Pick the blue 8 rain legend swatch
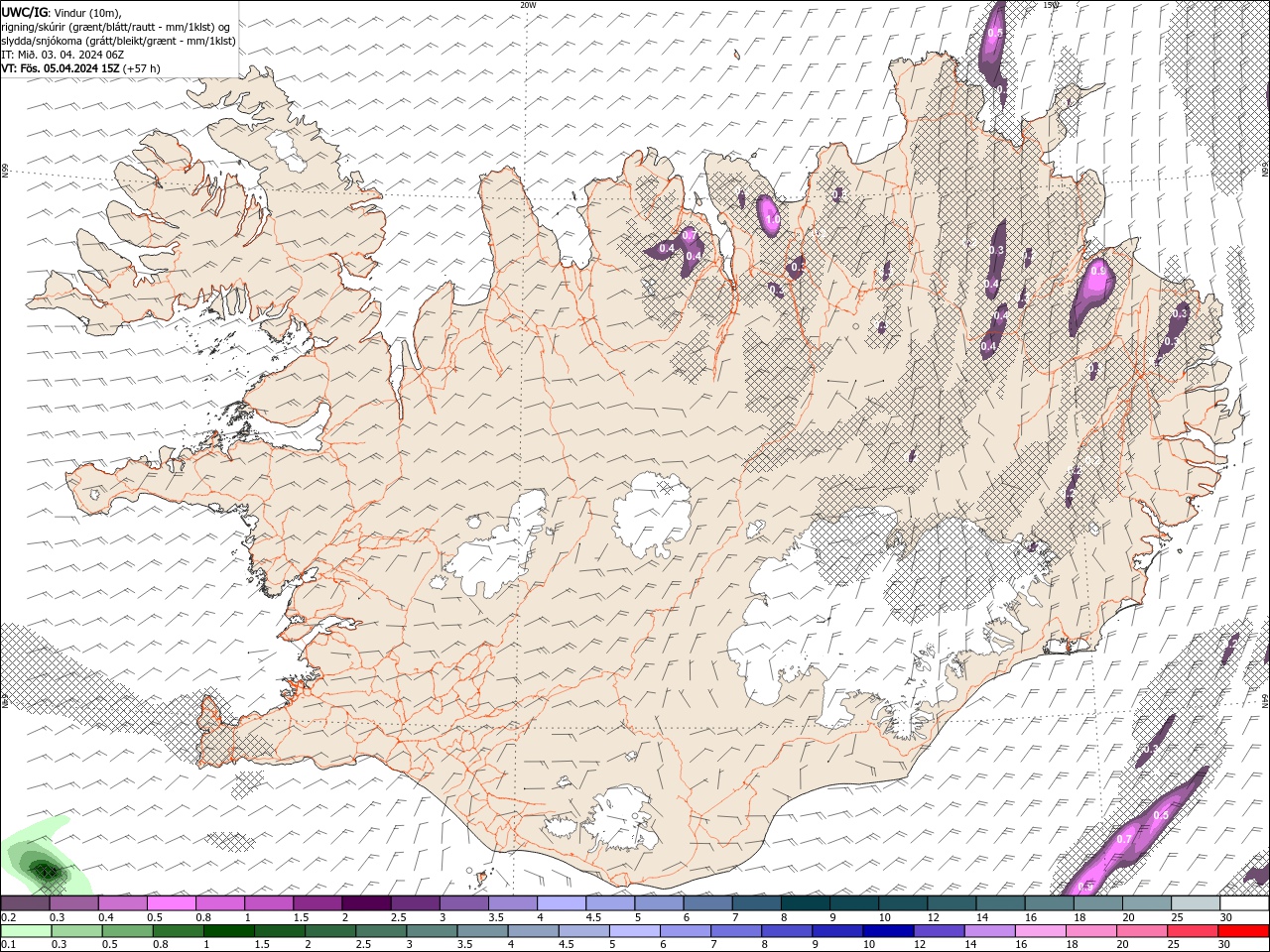1270x952 pixels. (x=786, y=931)
